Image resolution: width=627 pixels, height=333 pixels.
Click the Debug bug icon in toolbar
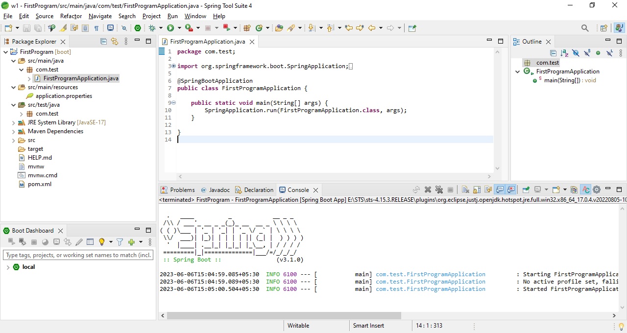pos(152,28)
